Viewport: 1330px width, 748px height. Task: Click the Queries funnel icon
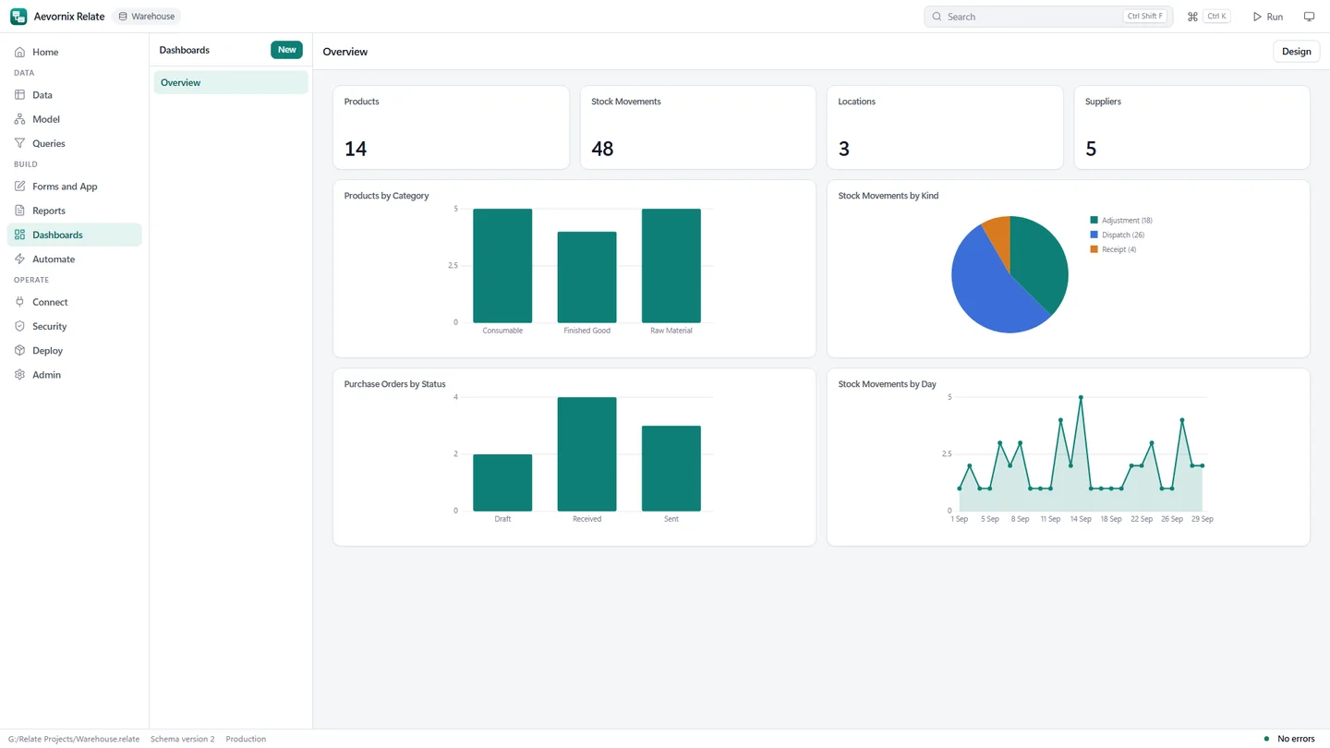[x=19, y=143]
